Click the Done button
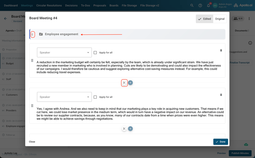This screenshot has height=158, width=255. click(x=221, y=142)
